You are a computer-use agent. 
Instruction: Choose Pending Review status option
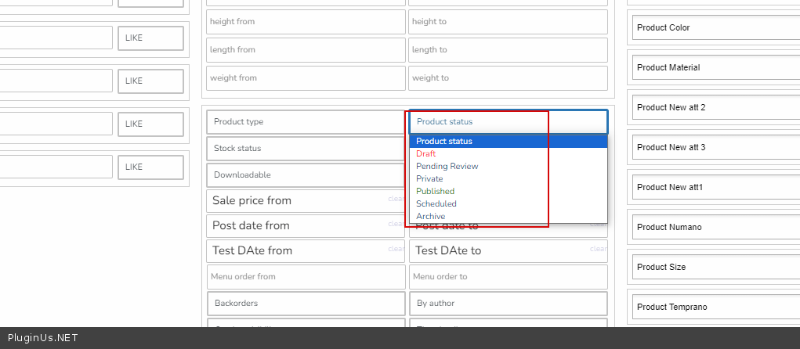[x=447, y=167]
